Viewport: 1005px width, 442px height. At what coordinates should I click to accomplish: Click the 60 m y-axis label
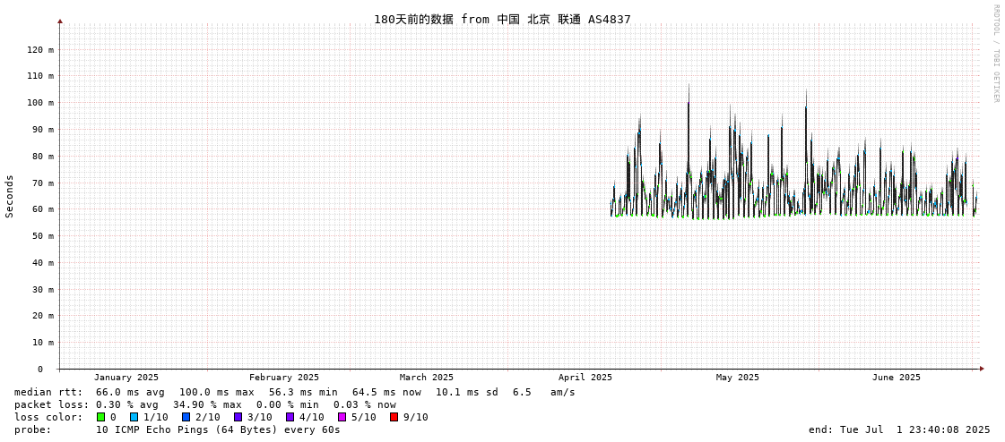pos(44,209)
